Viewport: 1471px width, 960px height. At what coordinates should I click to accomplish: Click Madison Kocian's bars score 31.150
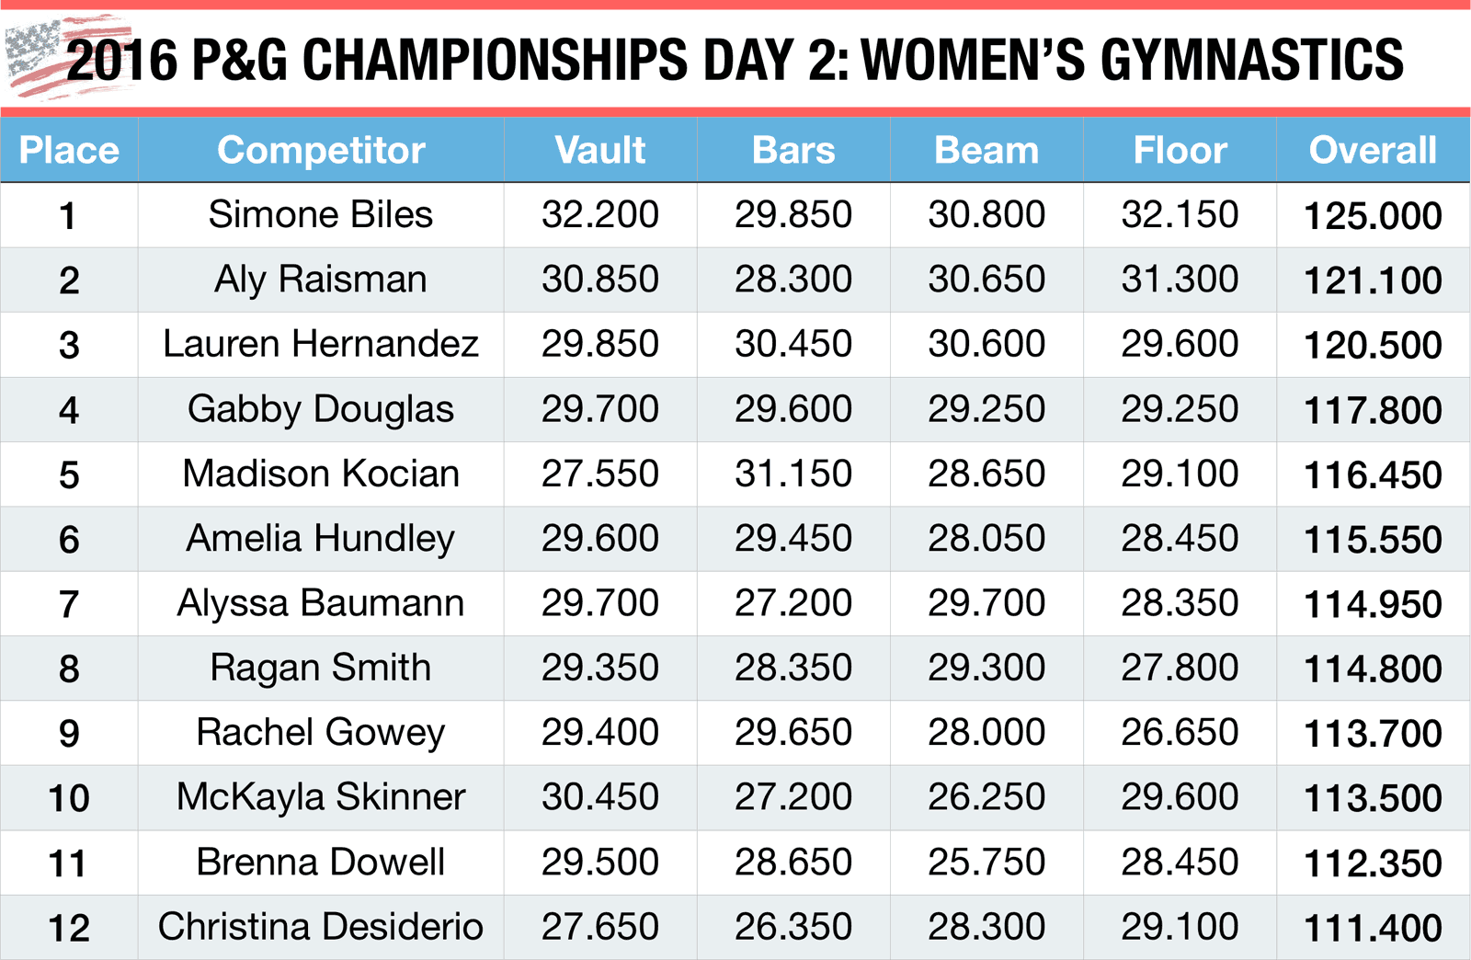click(793, 474)
